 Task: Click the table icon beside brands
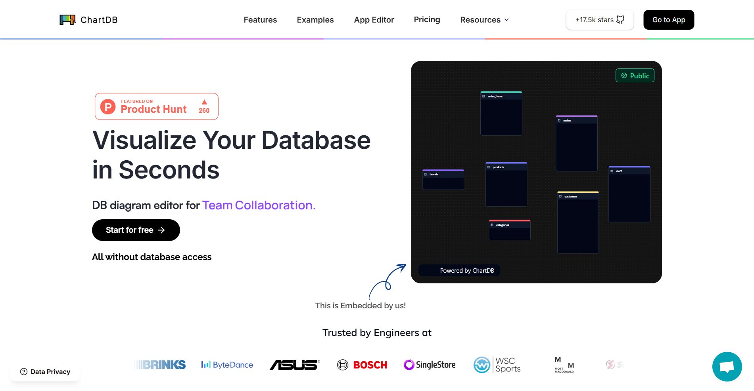426,174
